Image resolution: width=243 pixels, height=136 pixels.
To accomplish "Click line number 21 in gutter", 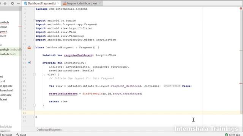I will (24, 86).
